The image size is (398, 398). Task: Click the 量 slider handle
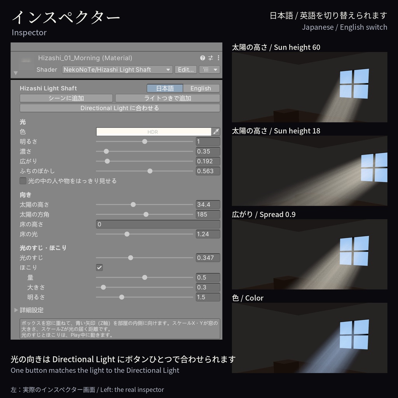click(x=145, y=278)
